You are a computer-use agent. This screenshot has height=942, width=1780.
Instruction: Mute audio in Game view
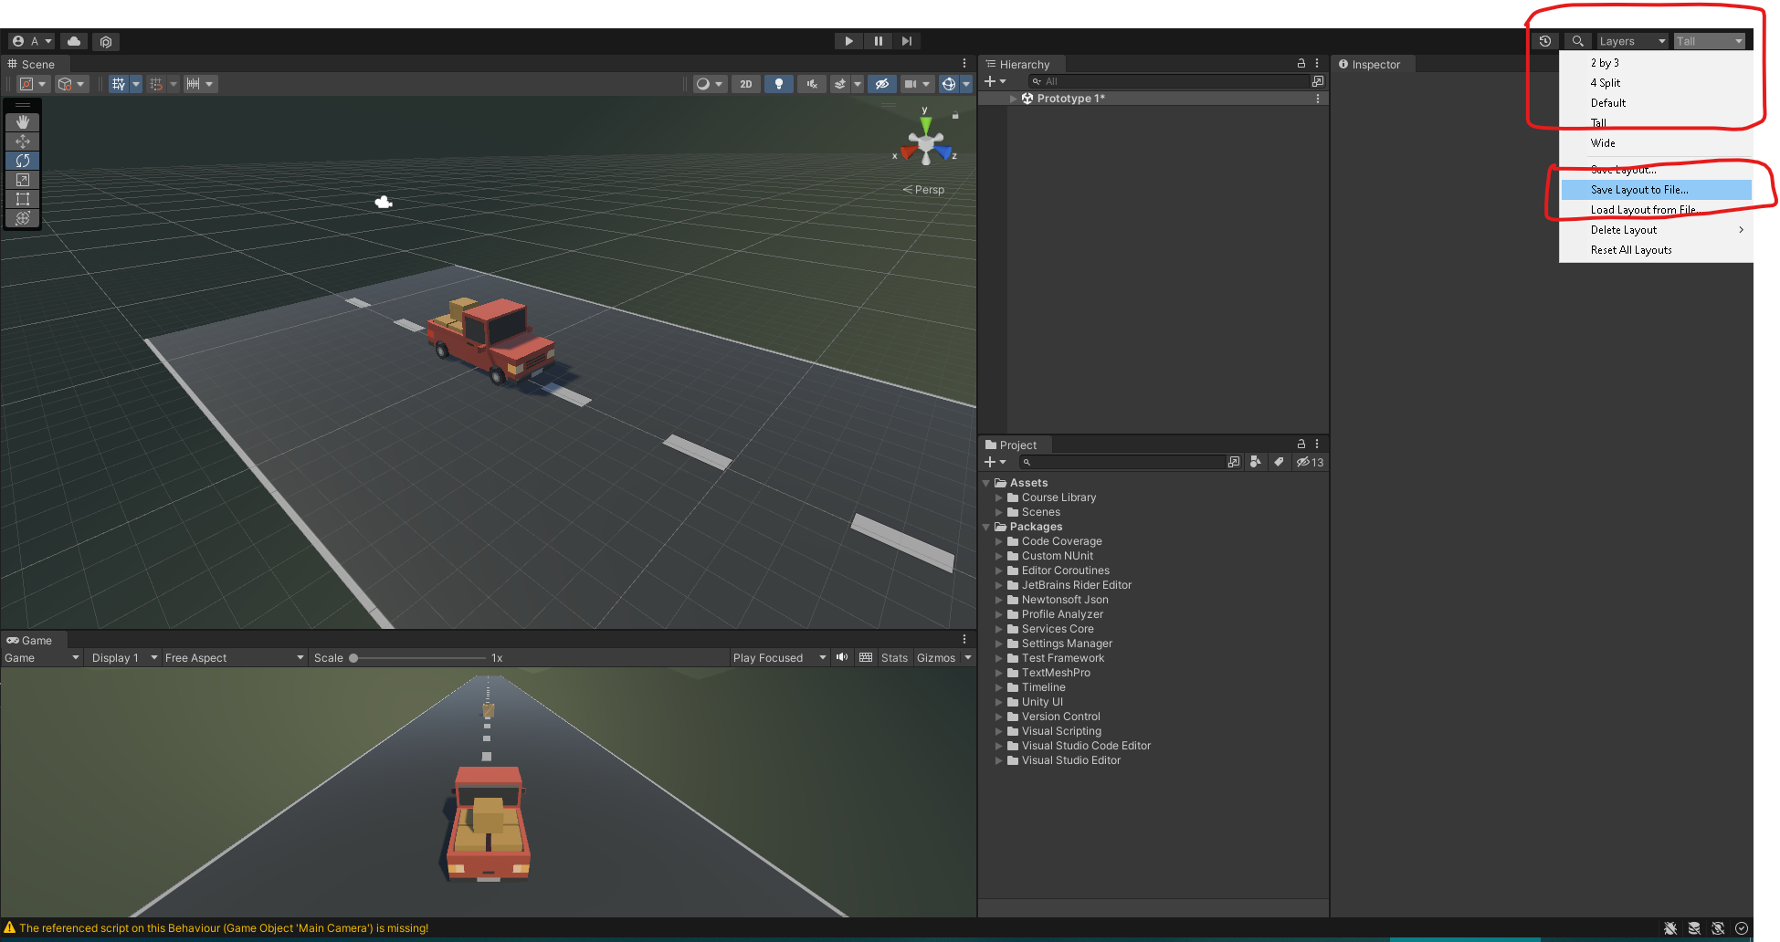(x=842, y=657)
